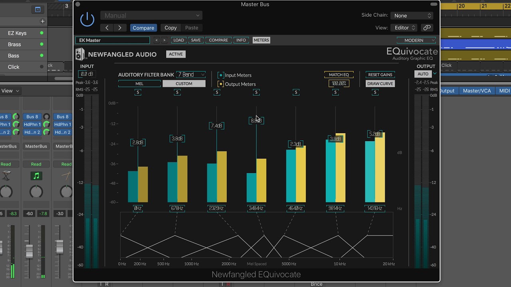Open the Side Chain dropdown
The width and height of the screenshot is (511, 287).
coord(412,16)
